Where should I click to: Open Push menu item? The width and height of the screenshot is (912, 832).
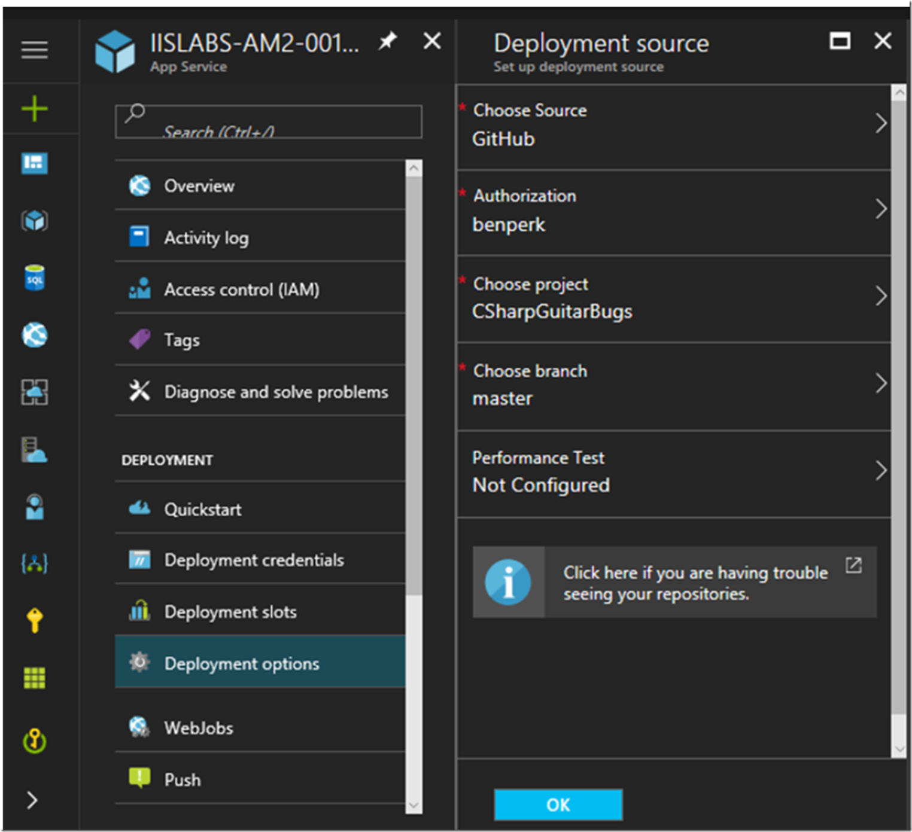pos(260,779)
